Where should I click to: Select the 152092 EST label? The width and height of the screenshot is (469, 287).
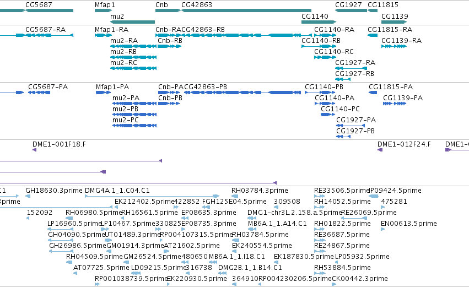click(x=40, y=213)
